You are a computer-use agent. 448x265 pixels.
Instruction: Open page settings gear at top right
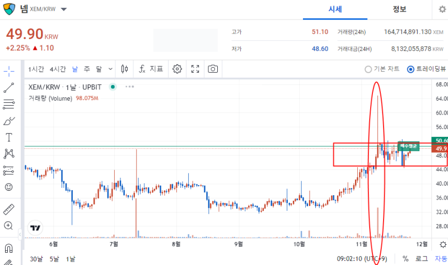click(x=442, y=10)
